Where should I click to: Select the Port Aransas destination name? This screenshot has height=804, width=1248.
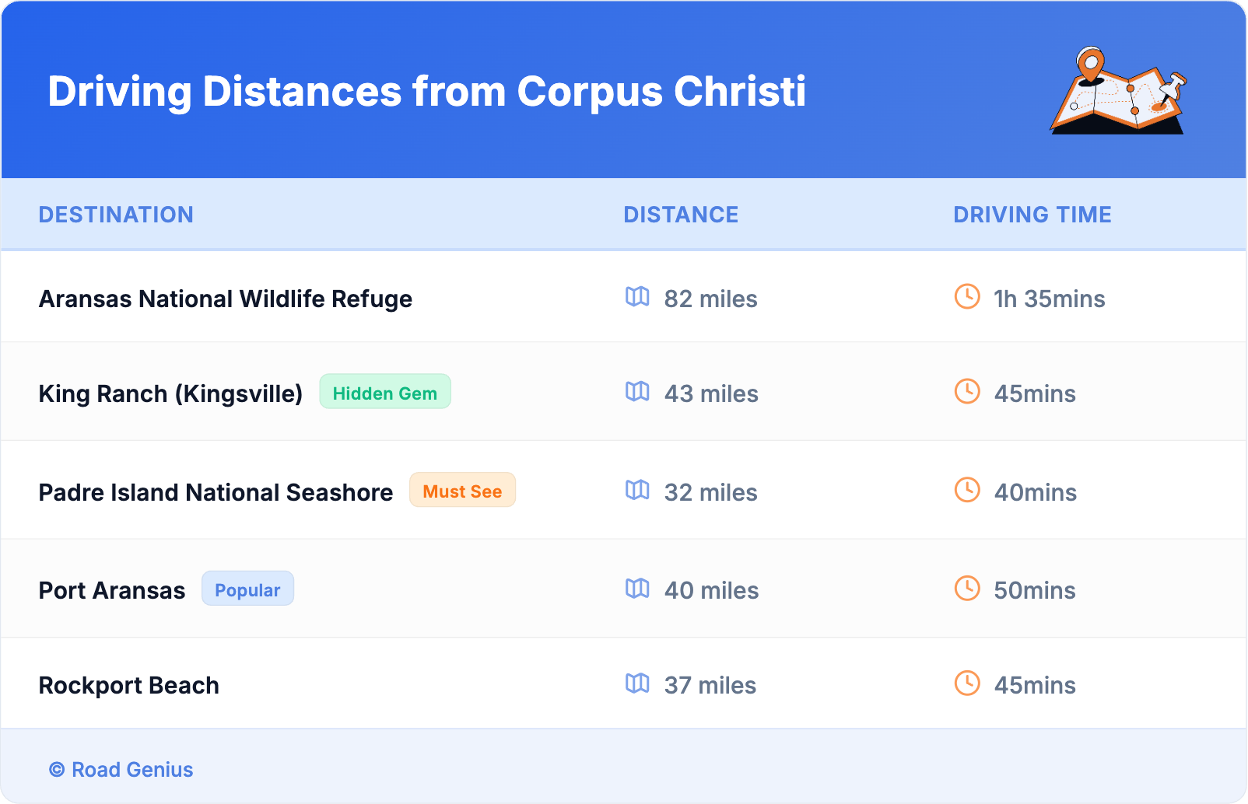click(112, 591)
